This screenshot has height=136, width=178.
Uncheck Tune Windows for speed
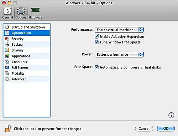[x=96, y=42]
